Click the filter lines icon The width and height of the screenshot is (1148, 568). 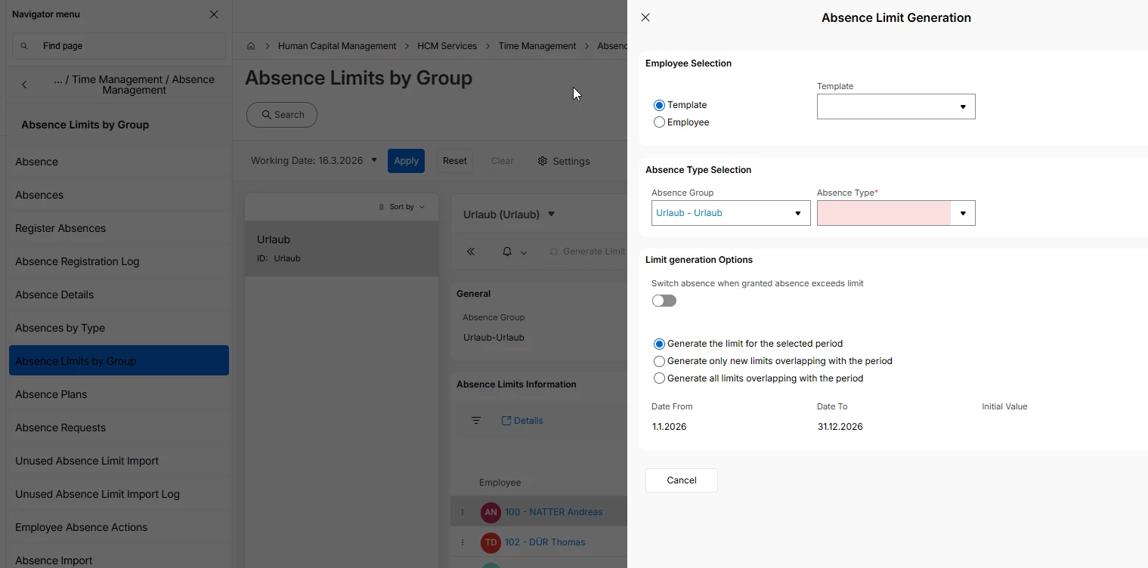coord(476,421)
